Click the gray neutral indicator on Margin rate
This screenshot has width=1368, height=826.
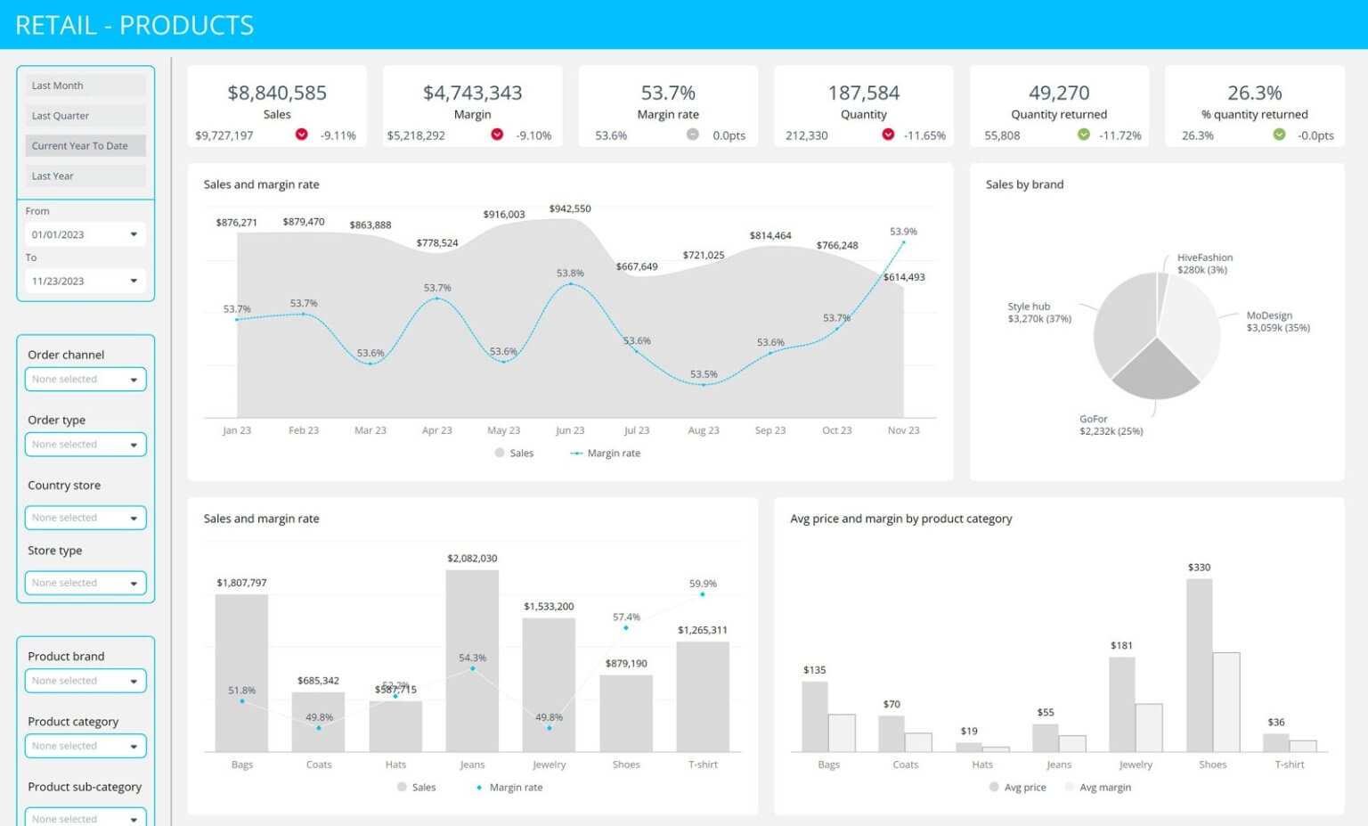(693, 135)
